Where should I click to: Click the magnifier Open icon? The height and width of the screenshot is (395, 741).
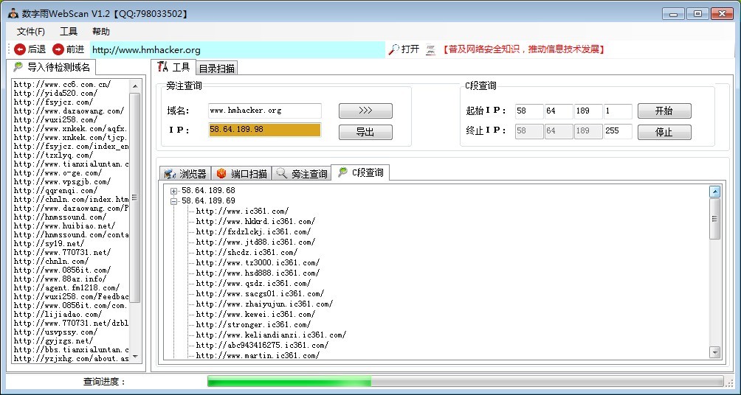pos(393,49)
